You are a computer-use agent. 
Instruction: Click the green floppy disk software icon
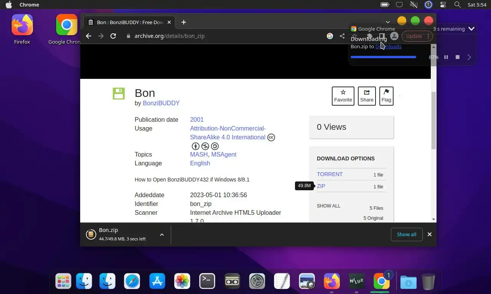(119, 93)
